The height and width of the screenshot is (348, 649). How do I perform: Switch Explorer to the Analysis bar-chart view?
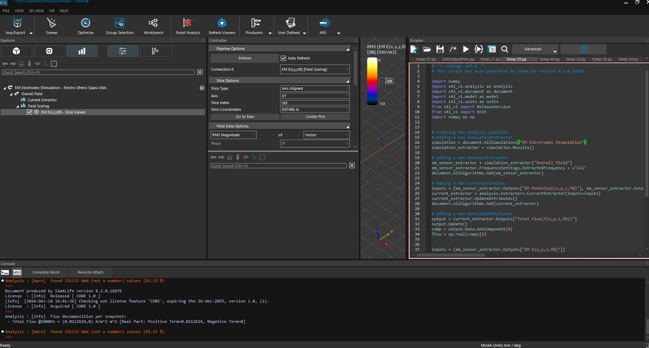coord(82,51)
